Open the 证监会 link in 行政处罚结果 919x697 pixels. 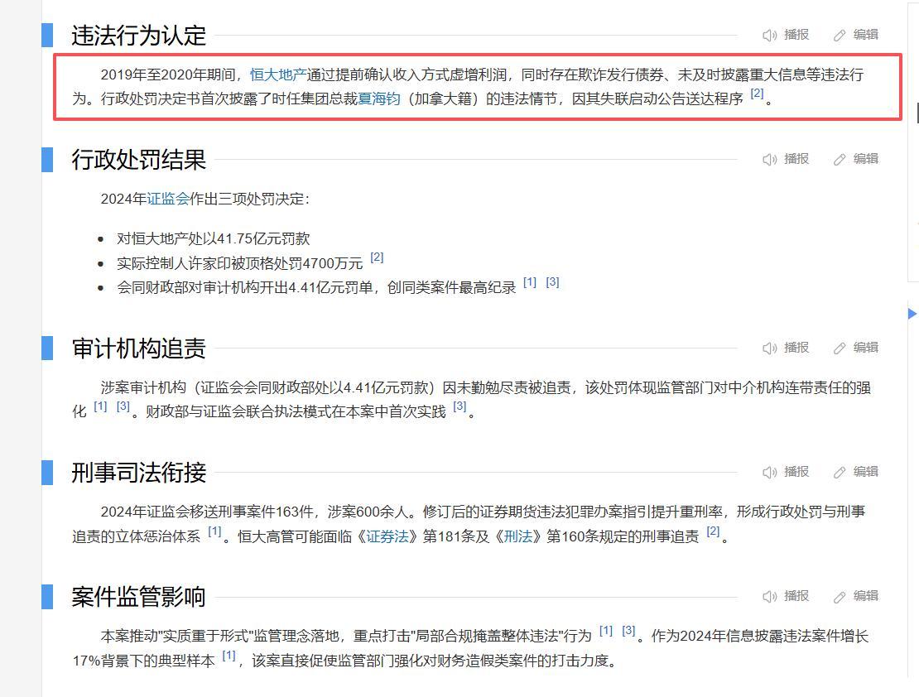pyautogui.click(x=168, y=199)
